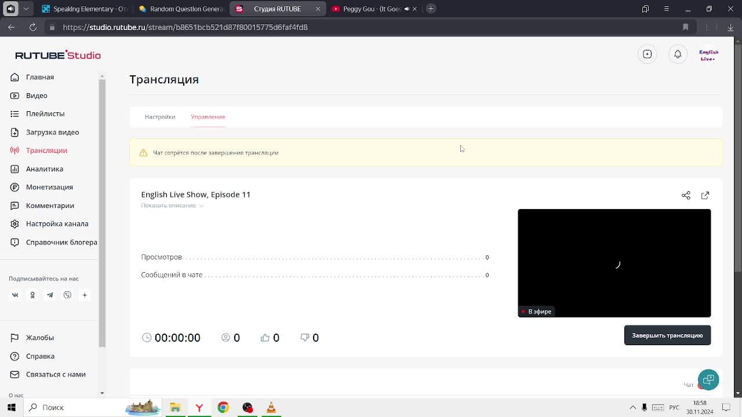Click the likes thumbs-up counter
The image size is (742, 417).
270,338
